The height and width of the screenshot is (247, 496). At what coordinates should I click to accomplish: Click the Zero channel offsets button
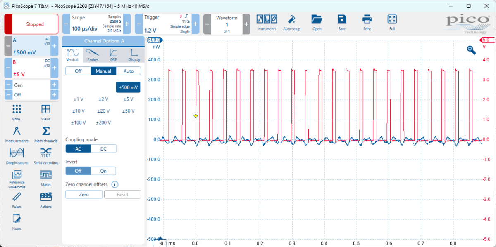click(84, 194)
